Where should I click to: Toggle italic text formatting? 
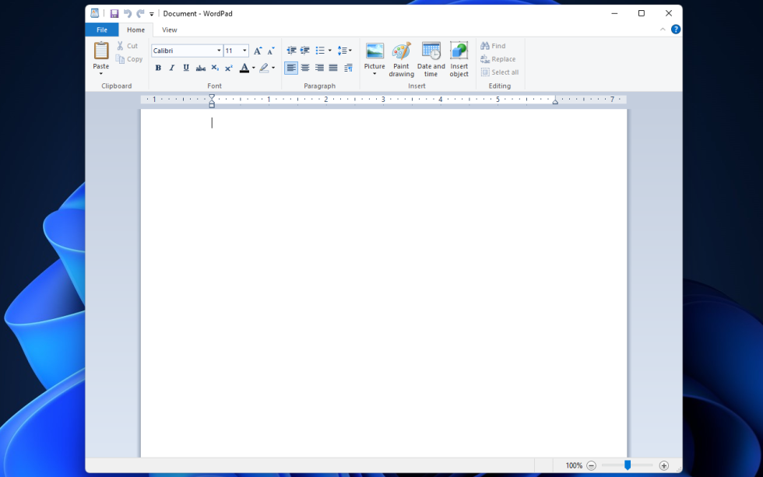172,68
